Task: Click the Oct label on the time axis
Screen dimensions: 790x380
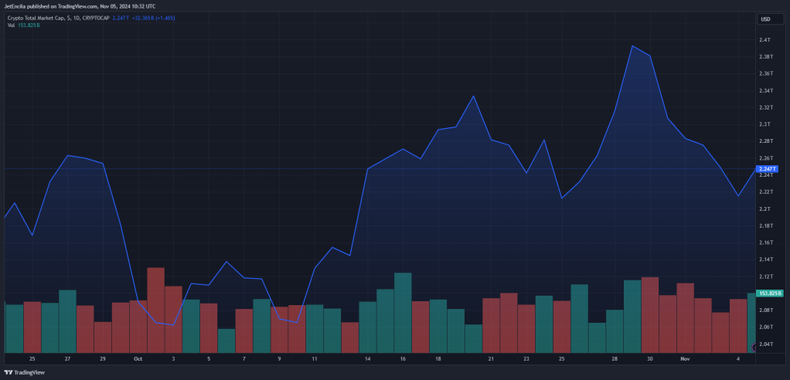Action: coord(138,359)
